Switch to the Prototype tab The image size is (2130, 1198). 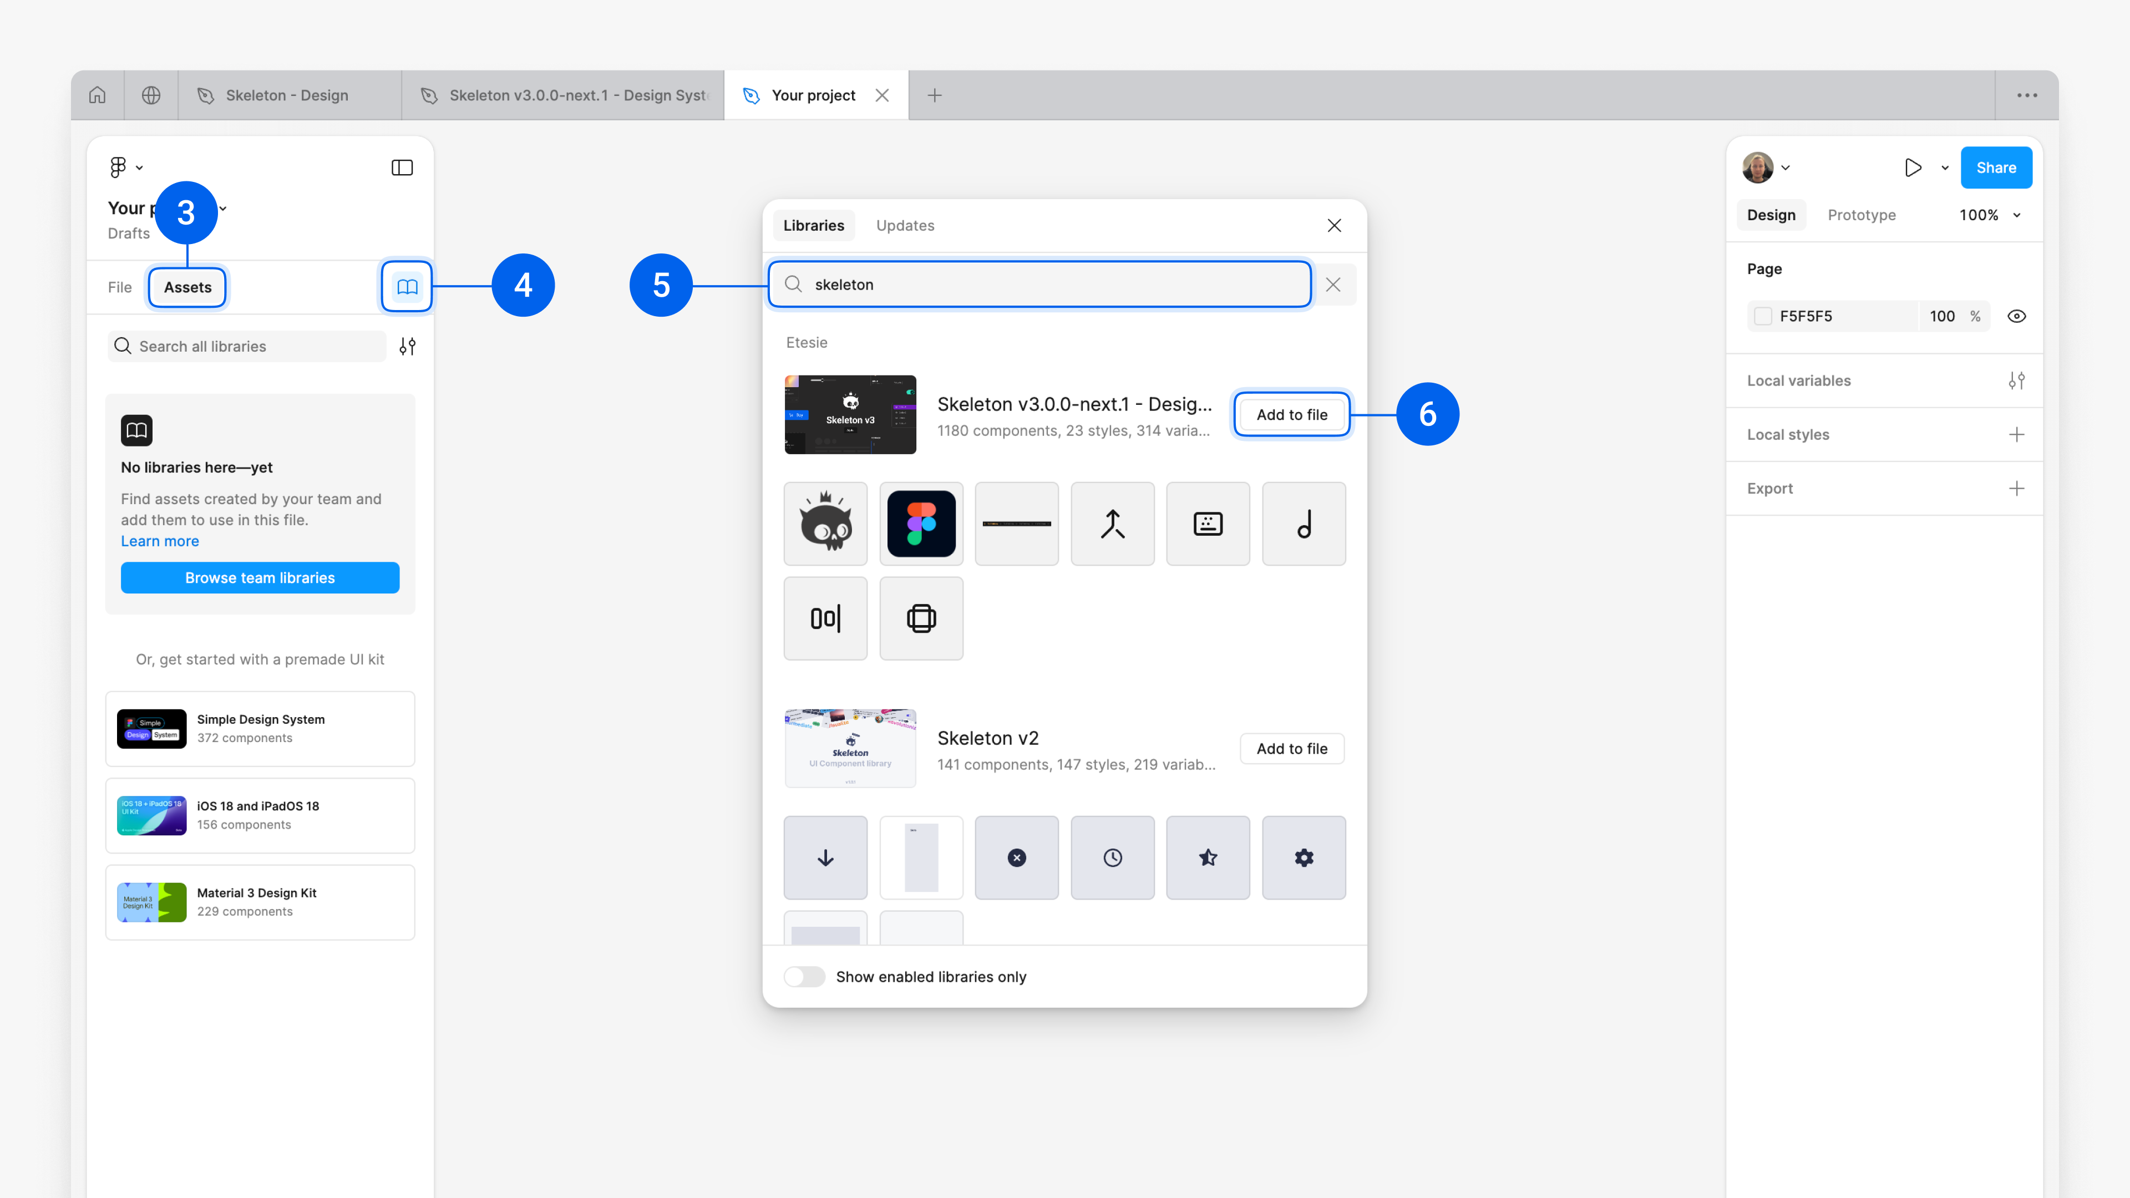click(x=1862, y=215)
